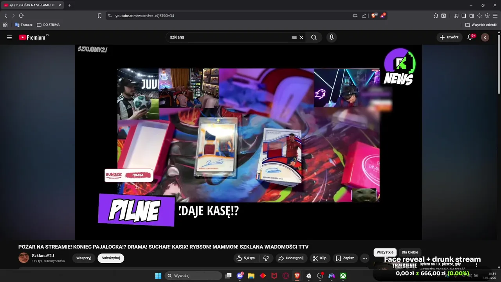Open the Utwórz create menu
Image resolution: width=501 pixels, height=282 pixels.
tap(449, 37)
